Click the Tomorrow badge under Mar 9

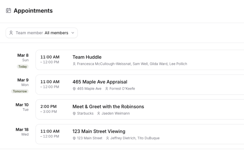[20, 91]
